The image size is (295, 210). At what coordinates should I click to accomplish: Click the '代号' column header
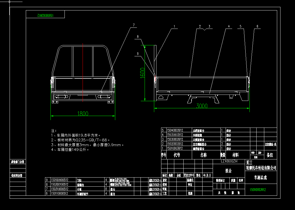177,155
